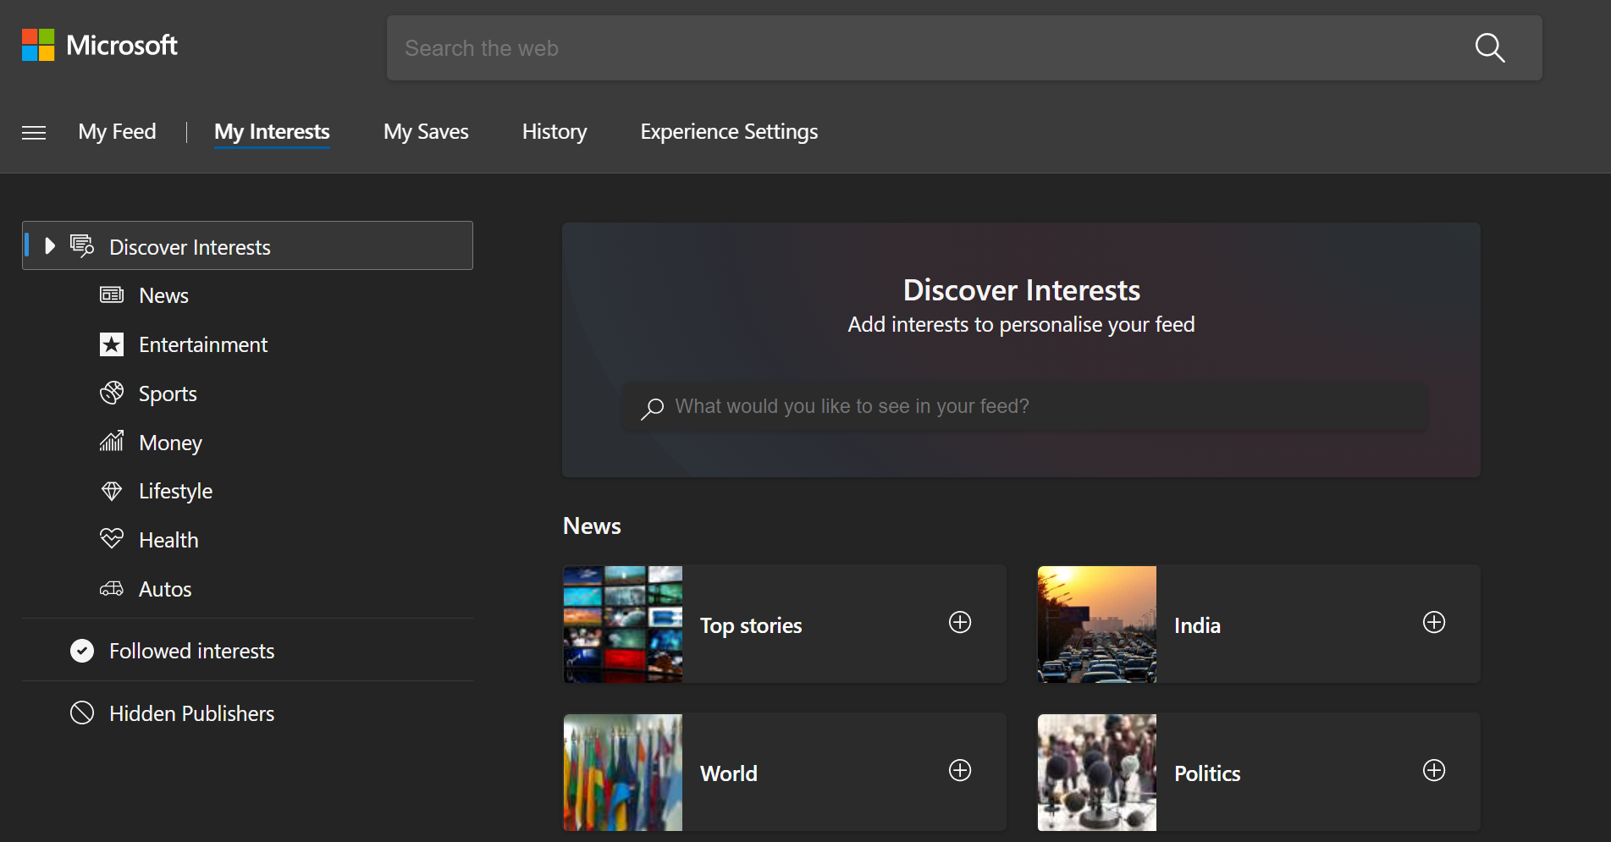Select Discover Interests sidebar label
The height and width of the screenshot is (842, 1611).
pos(190,247)
